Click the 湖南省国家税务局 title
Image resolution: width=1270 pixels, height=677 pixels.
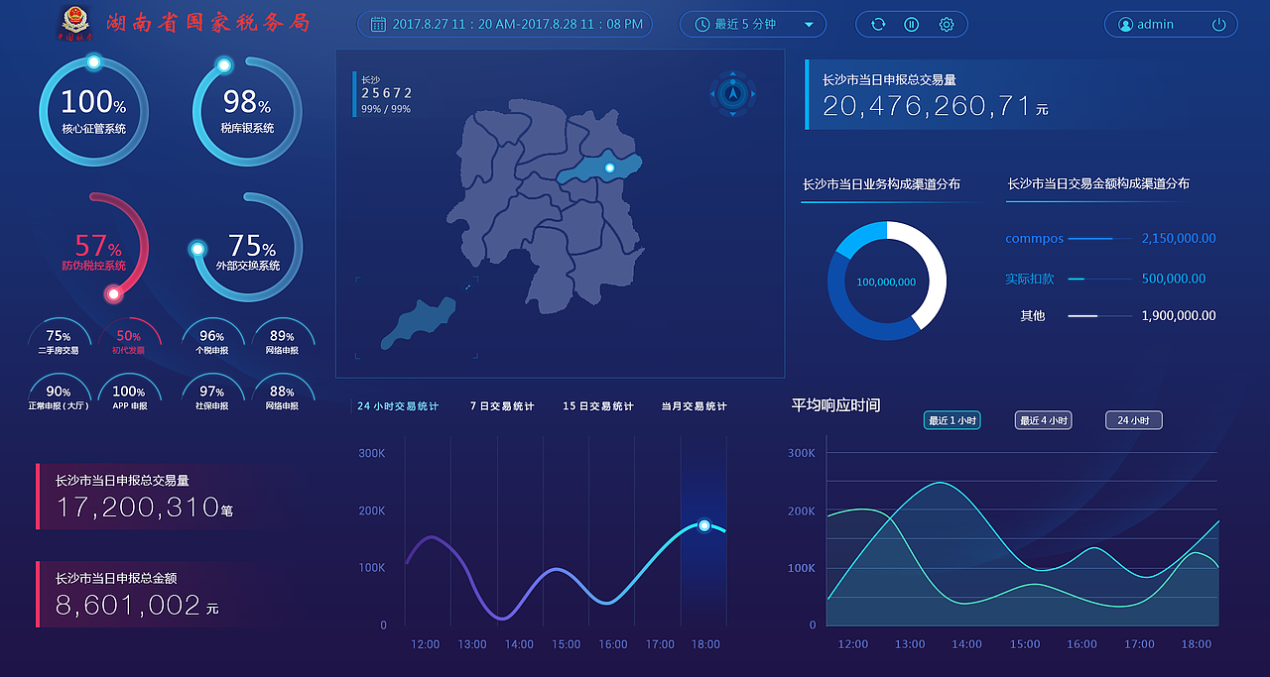206,23
